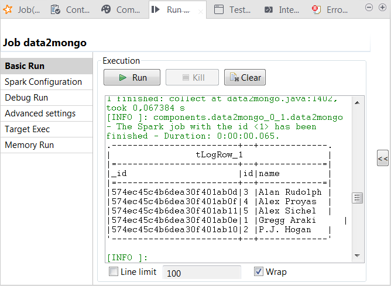391x286 pixels.
Task: Switch to the Contexts tab clipboard icon
Action: click(56, 9)
